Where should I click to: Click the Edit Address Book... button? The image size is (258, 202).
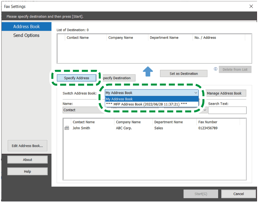(x=27, y=146)
